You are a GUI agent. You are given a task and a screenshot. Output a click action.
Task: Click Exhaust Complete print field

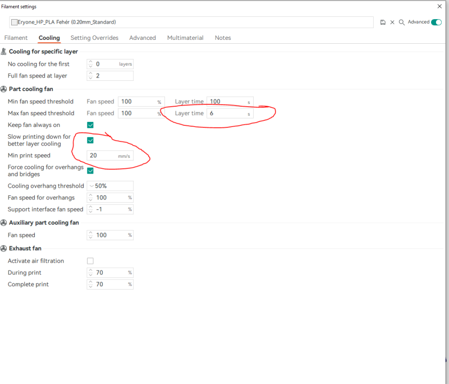click(x=110, y=284)
